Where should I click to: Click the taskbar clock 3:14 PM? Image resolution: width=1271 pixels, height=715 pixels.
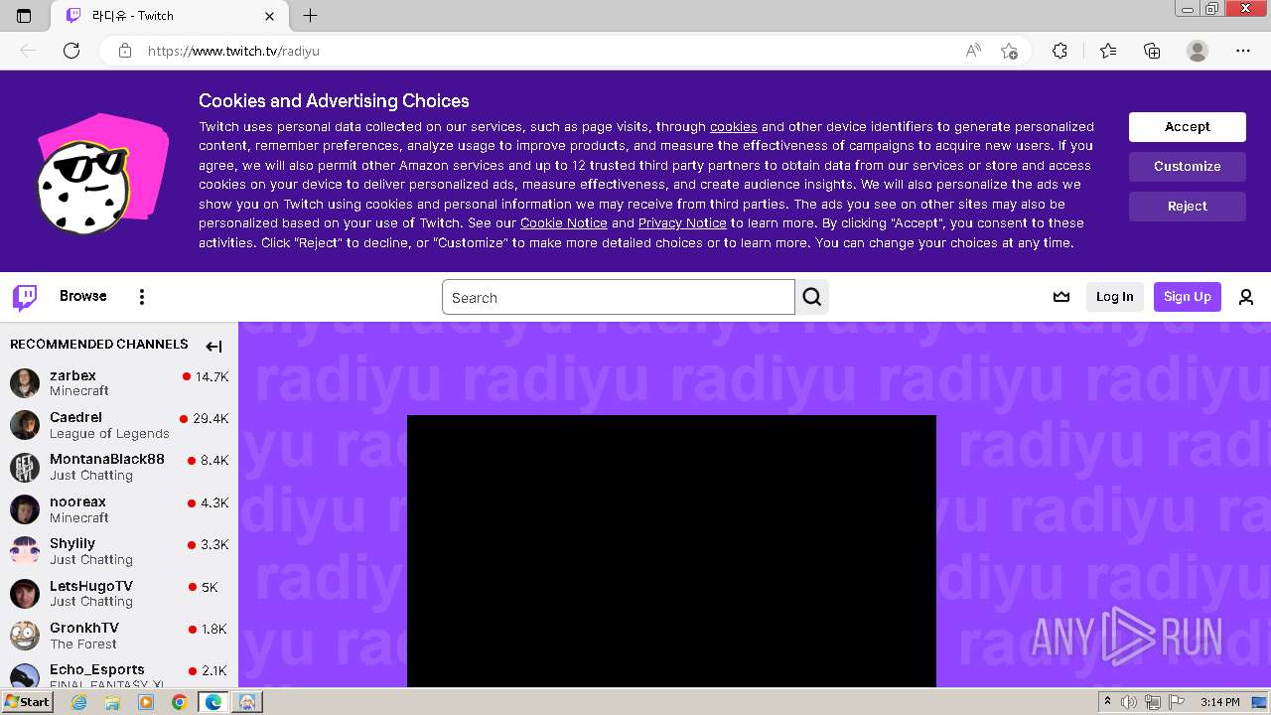[1219, 702]
